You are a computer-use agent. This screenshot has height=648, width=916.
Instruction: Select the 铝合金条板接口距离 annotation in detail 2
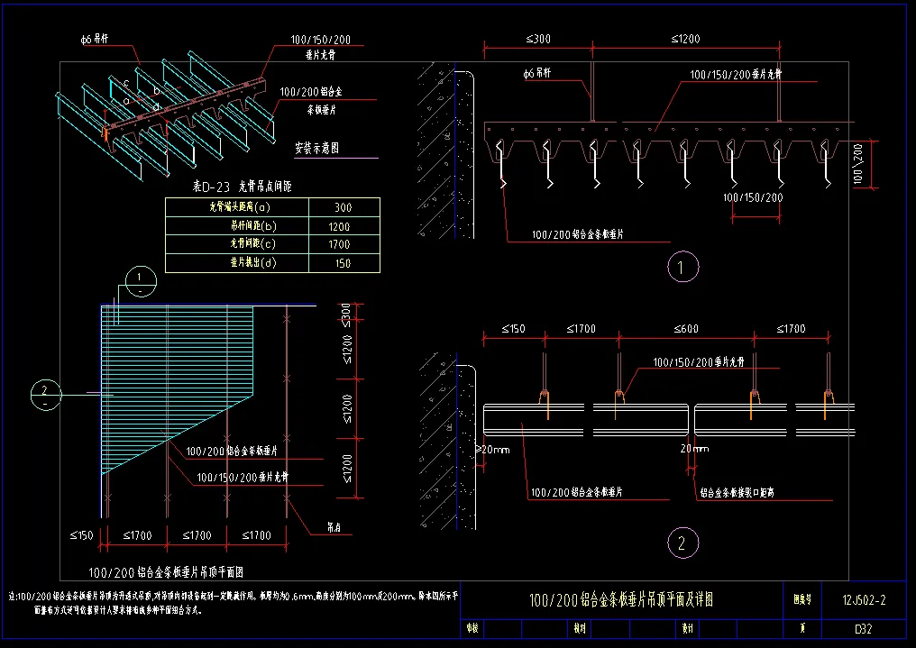pos(737,493)
